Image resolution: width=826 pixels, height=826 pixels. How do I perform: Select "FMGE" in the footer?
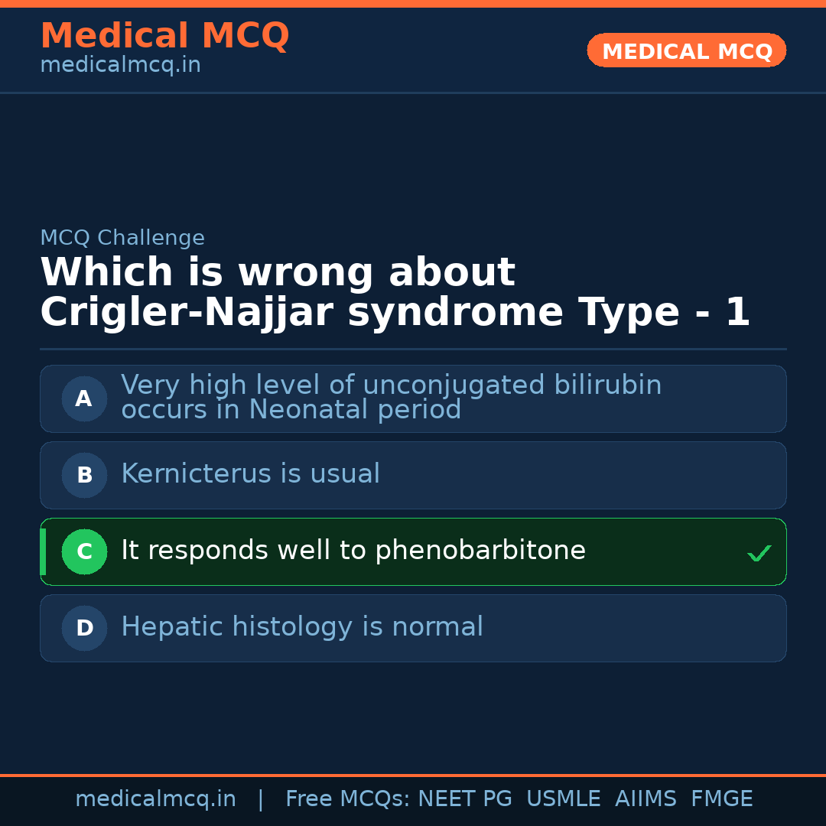pos(721,799)
